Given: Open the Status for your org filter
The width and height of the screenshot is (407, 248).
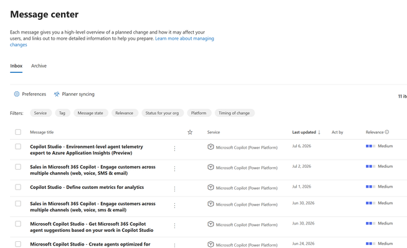Looking at the screenshot, I should 162,113.
